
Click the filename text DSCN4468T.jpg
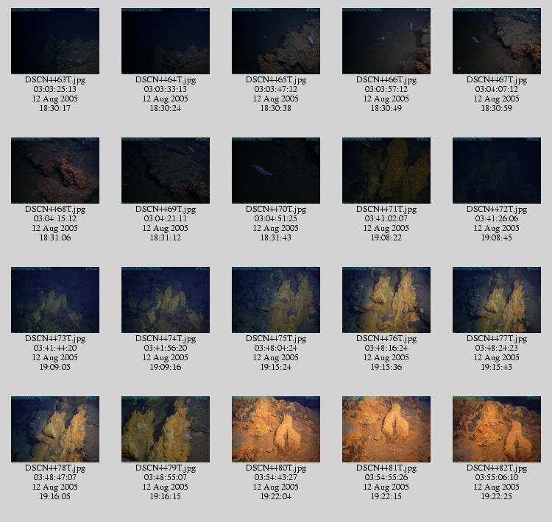(55, 210)
